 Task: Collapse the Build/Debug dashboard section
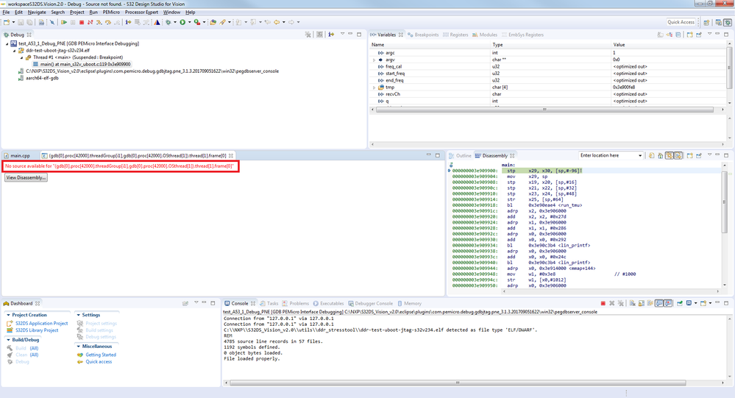pos(8,340)
